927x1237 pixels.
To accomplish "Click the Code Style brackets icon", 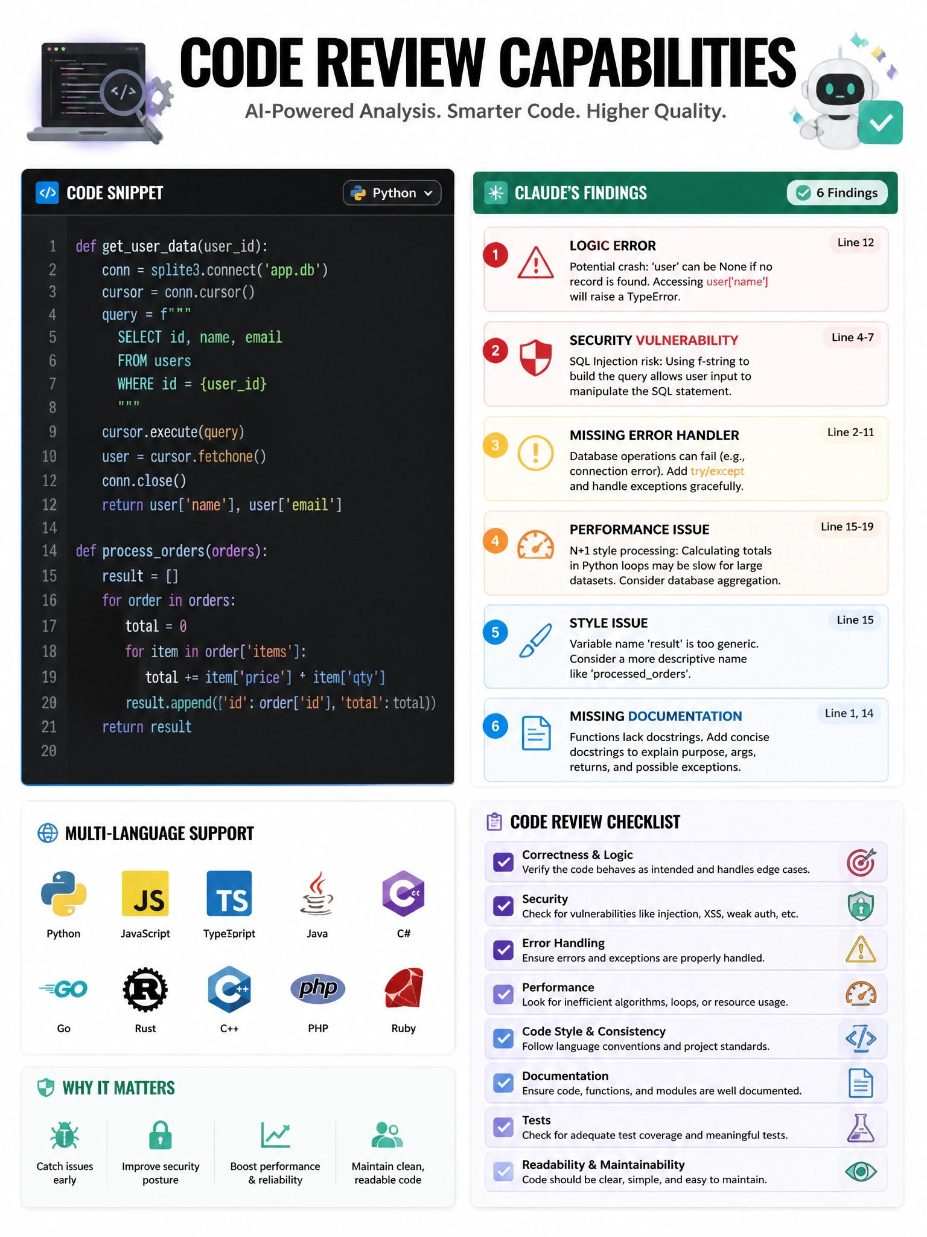I will (861, 1038).
